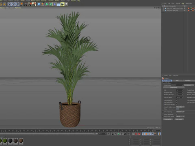Click the timeline preview range slider
Viewport: 195px width, 146px height.
49,134
